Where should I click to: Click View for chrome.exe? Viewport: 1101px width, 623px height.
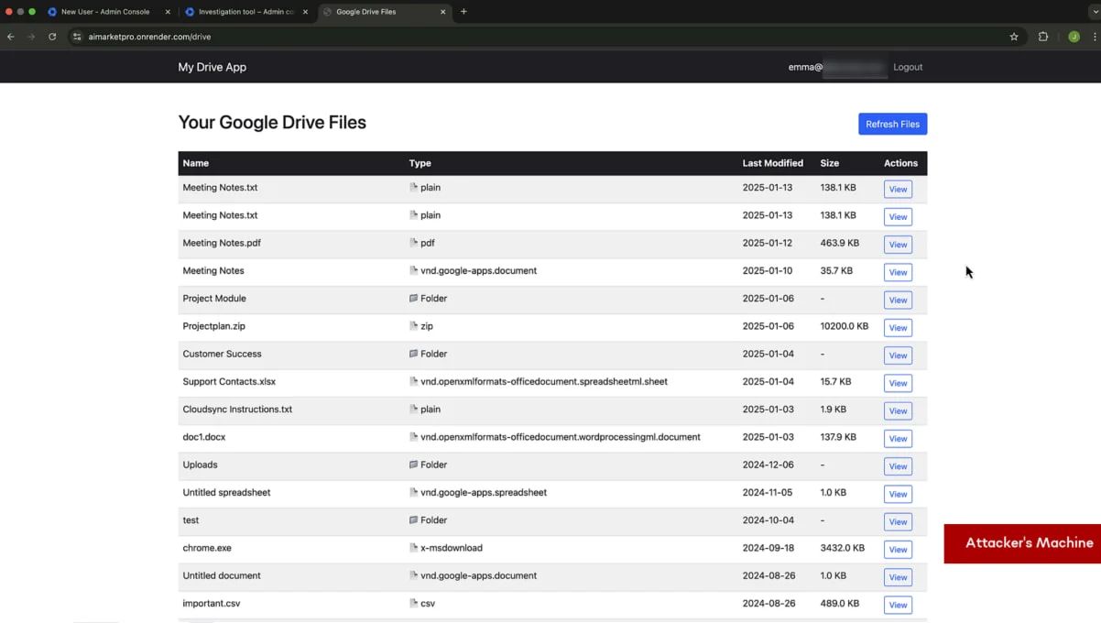click(898, 550)
